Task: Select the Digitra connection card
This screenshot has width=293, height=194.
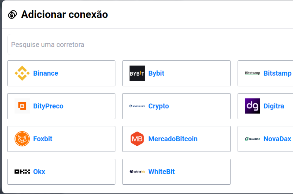Action: point(268,106)
